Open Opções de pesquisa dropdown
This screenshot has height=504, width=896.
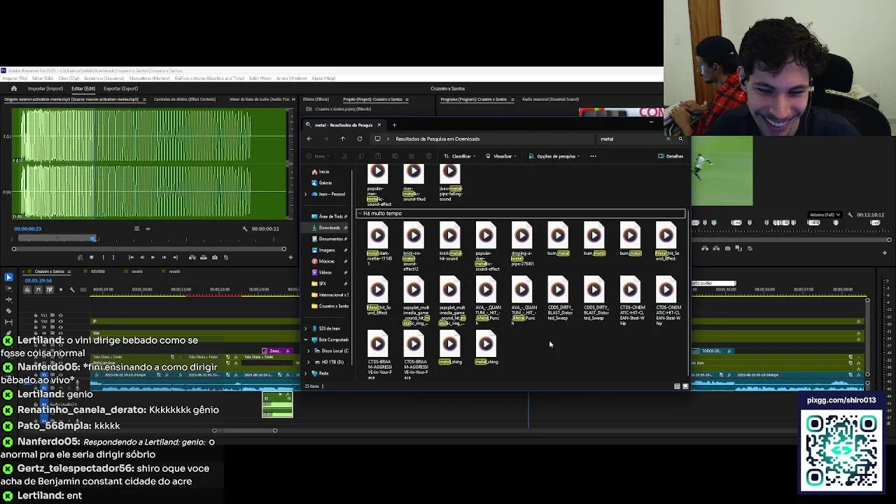(554, 156)
